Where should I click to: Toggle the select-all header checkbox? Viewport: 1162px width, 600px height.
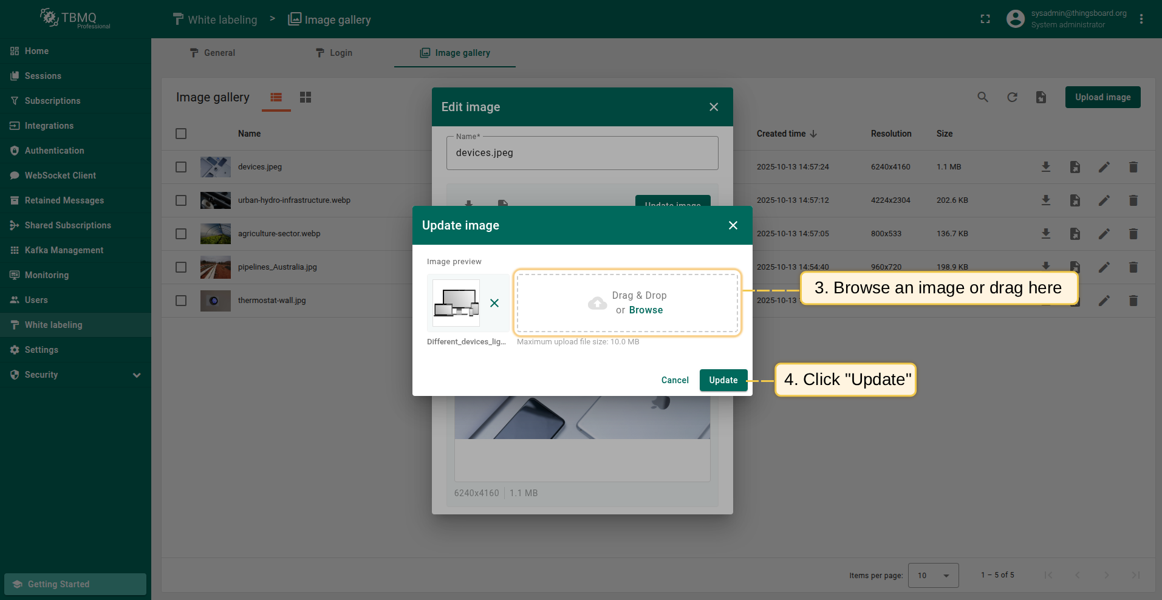coord(181,134)
